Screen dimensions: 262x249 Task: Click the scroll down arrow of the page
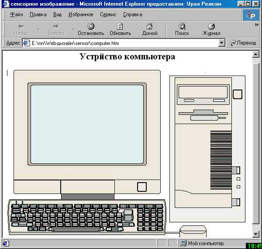(256, 234)
